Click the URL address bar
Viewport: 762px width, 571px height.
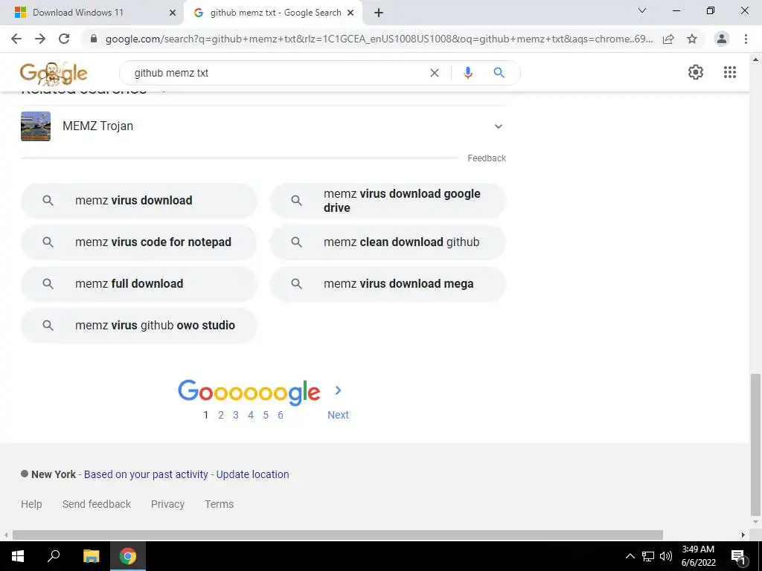tap(379, 39)
